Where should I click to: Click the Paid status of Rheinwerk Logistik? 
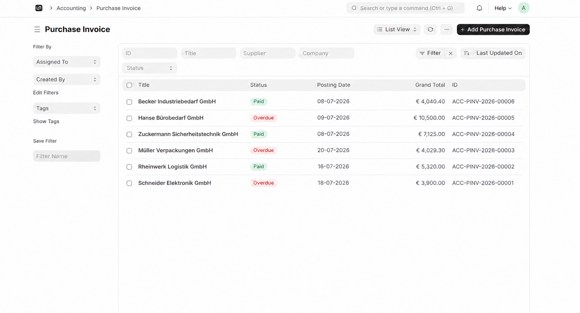pos(258,167)
